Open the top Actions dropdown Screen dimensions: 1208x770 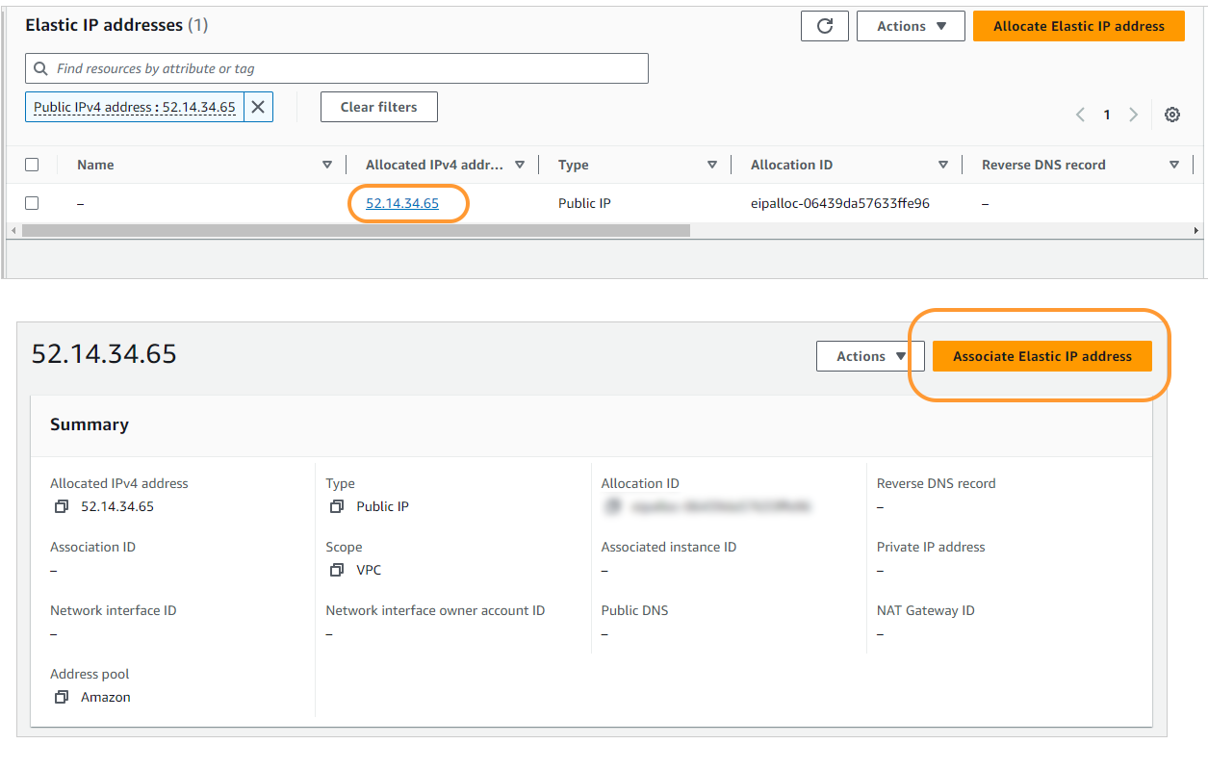910,26
